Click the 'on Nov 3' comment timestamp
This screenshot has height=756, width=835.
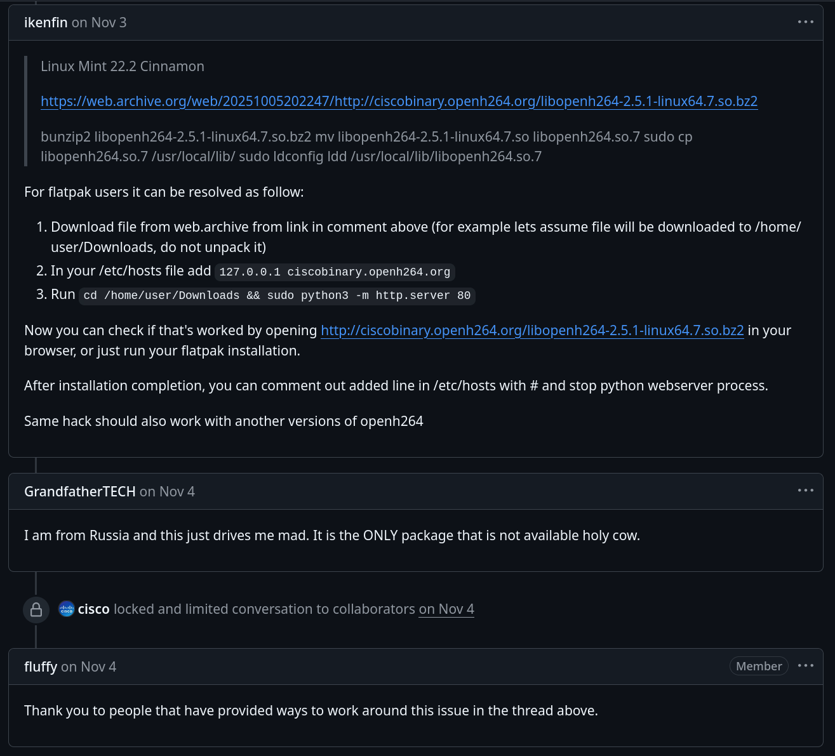(99, 23)
